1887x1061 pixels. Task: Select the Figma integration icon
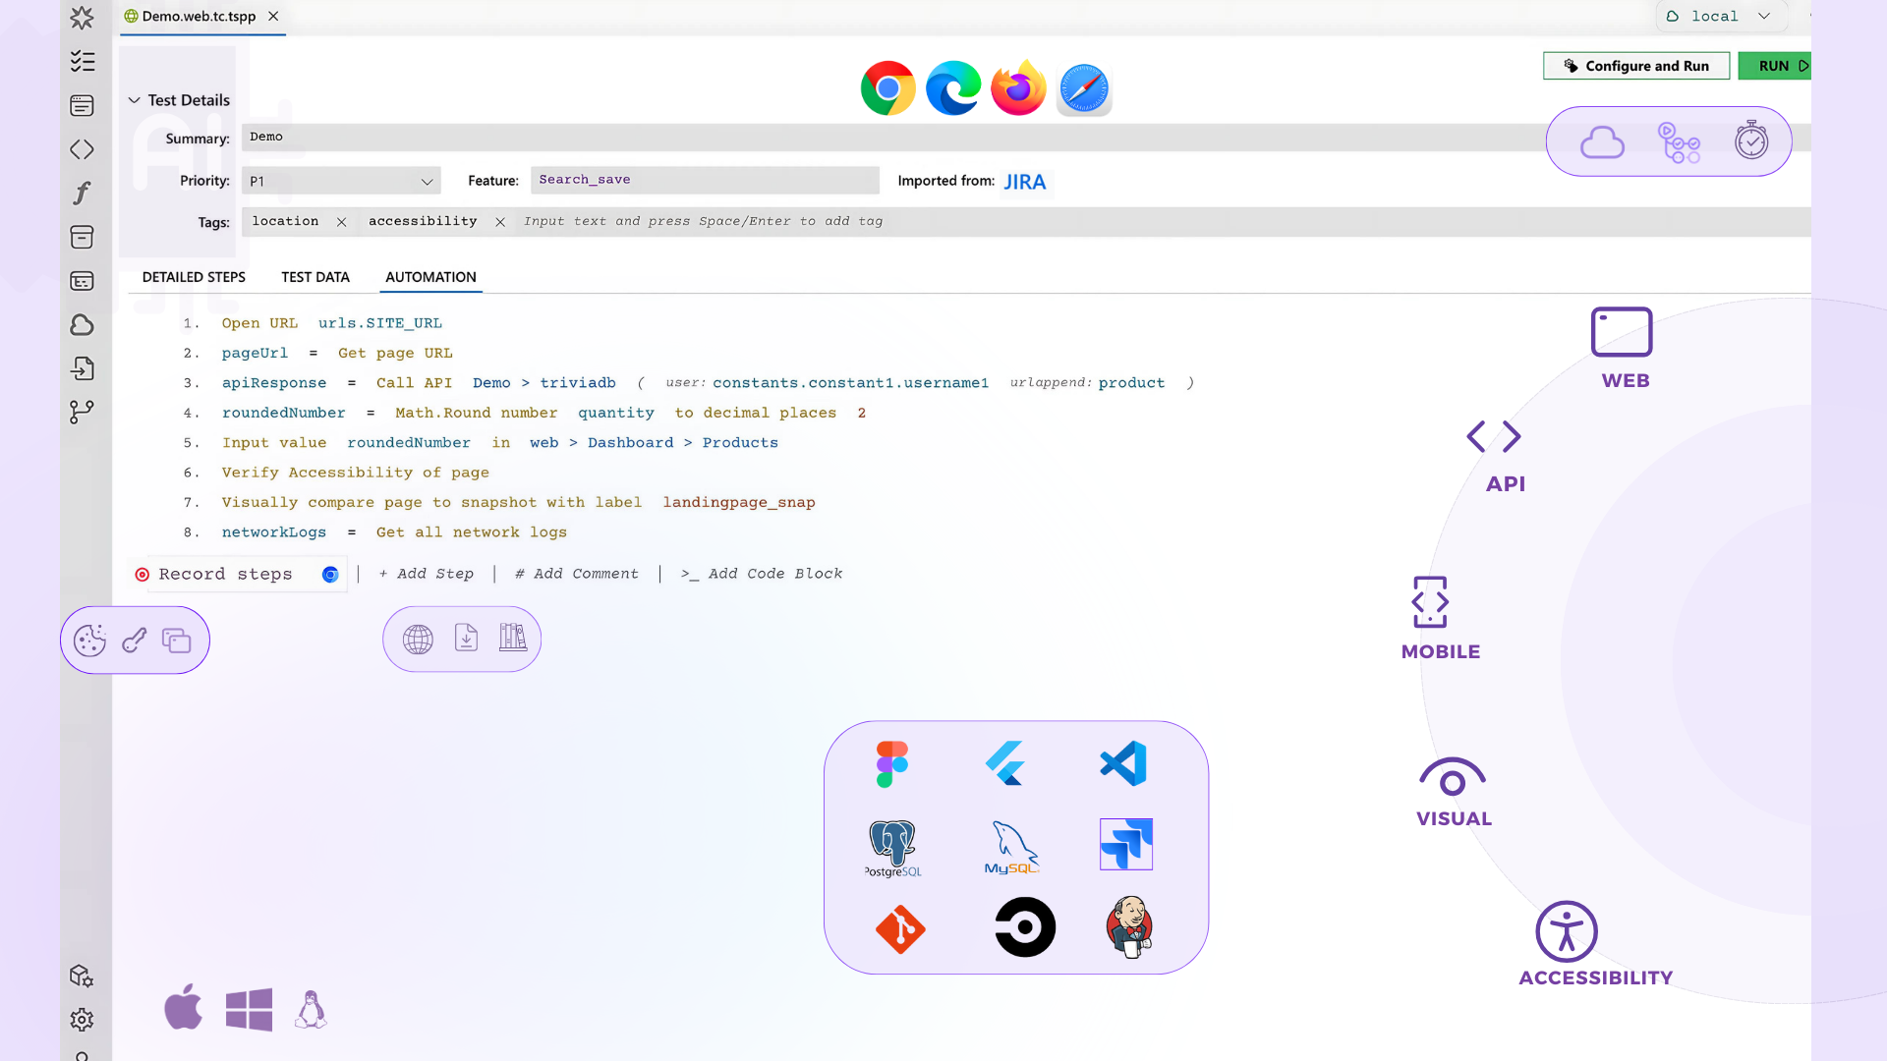(890, 763)
